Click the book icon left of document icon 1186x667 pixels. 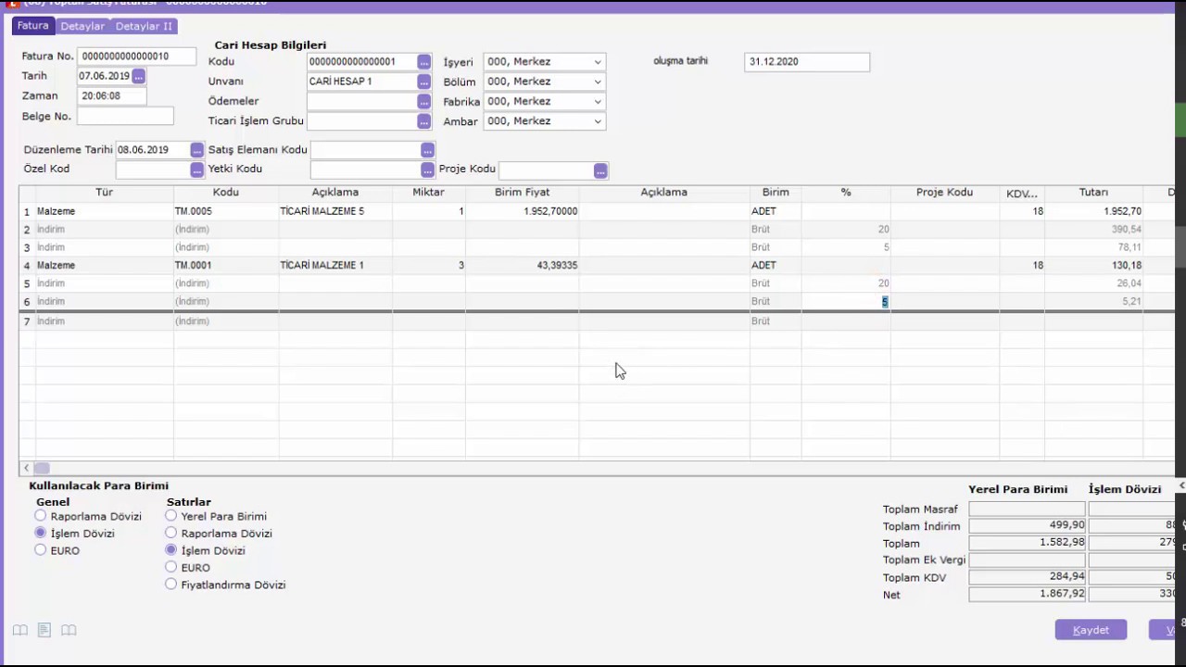coord(19,630)
